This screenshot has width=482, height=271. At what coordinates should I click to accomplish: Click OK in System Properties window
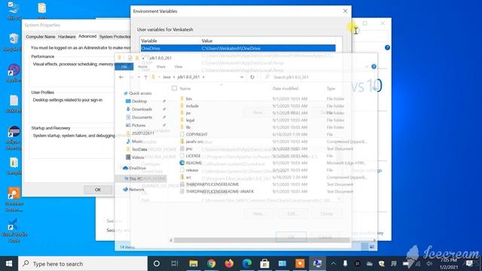pyautogui.click(x=98, y=190)
